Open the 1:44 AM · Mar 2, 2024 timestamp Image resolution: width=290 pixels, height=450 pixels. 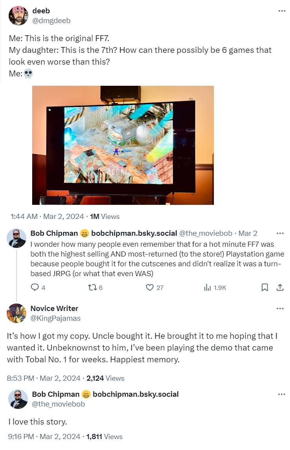tap(47, 217)
